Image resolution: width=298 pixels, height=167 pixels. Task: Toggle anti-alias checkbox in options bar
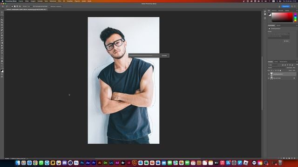coord(34,6)
